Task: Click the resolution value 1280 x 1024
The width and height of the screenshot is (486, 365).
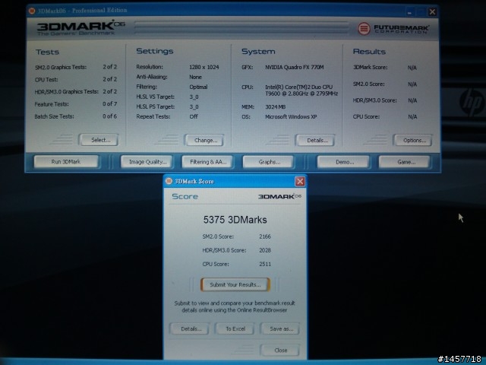Action: tap(204, 67)
